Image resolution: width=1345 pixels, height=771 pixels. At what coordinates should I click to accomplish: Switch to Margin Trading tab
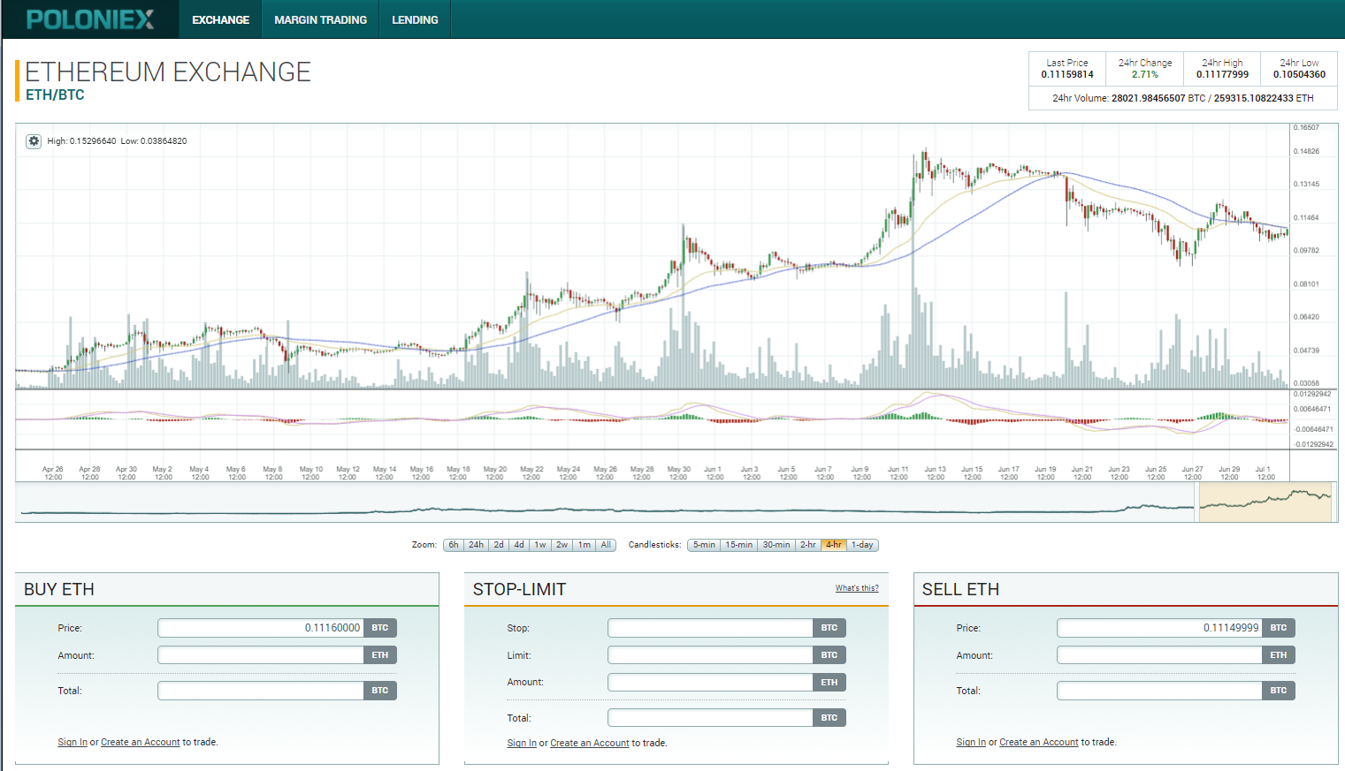coord(320,19)
